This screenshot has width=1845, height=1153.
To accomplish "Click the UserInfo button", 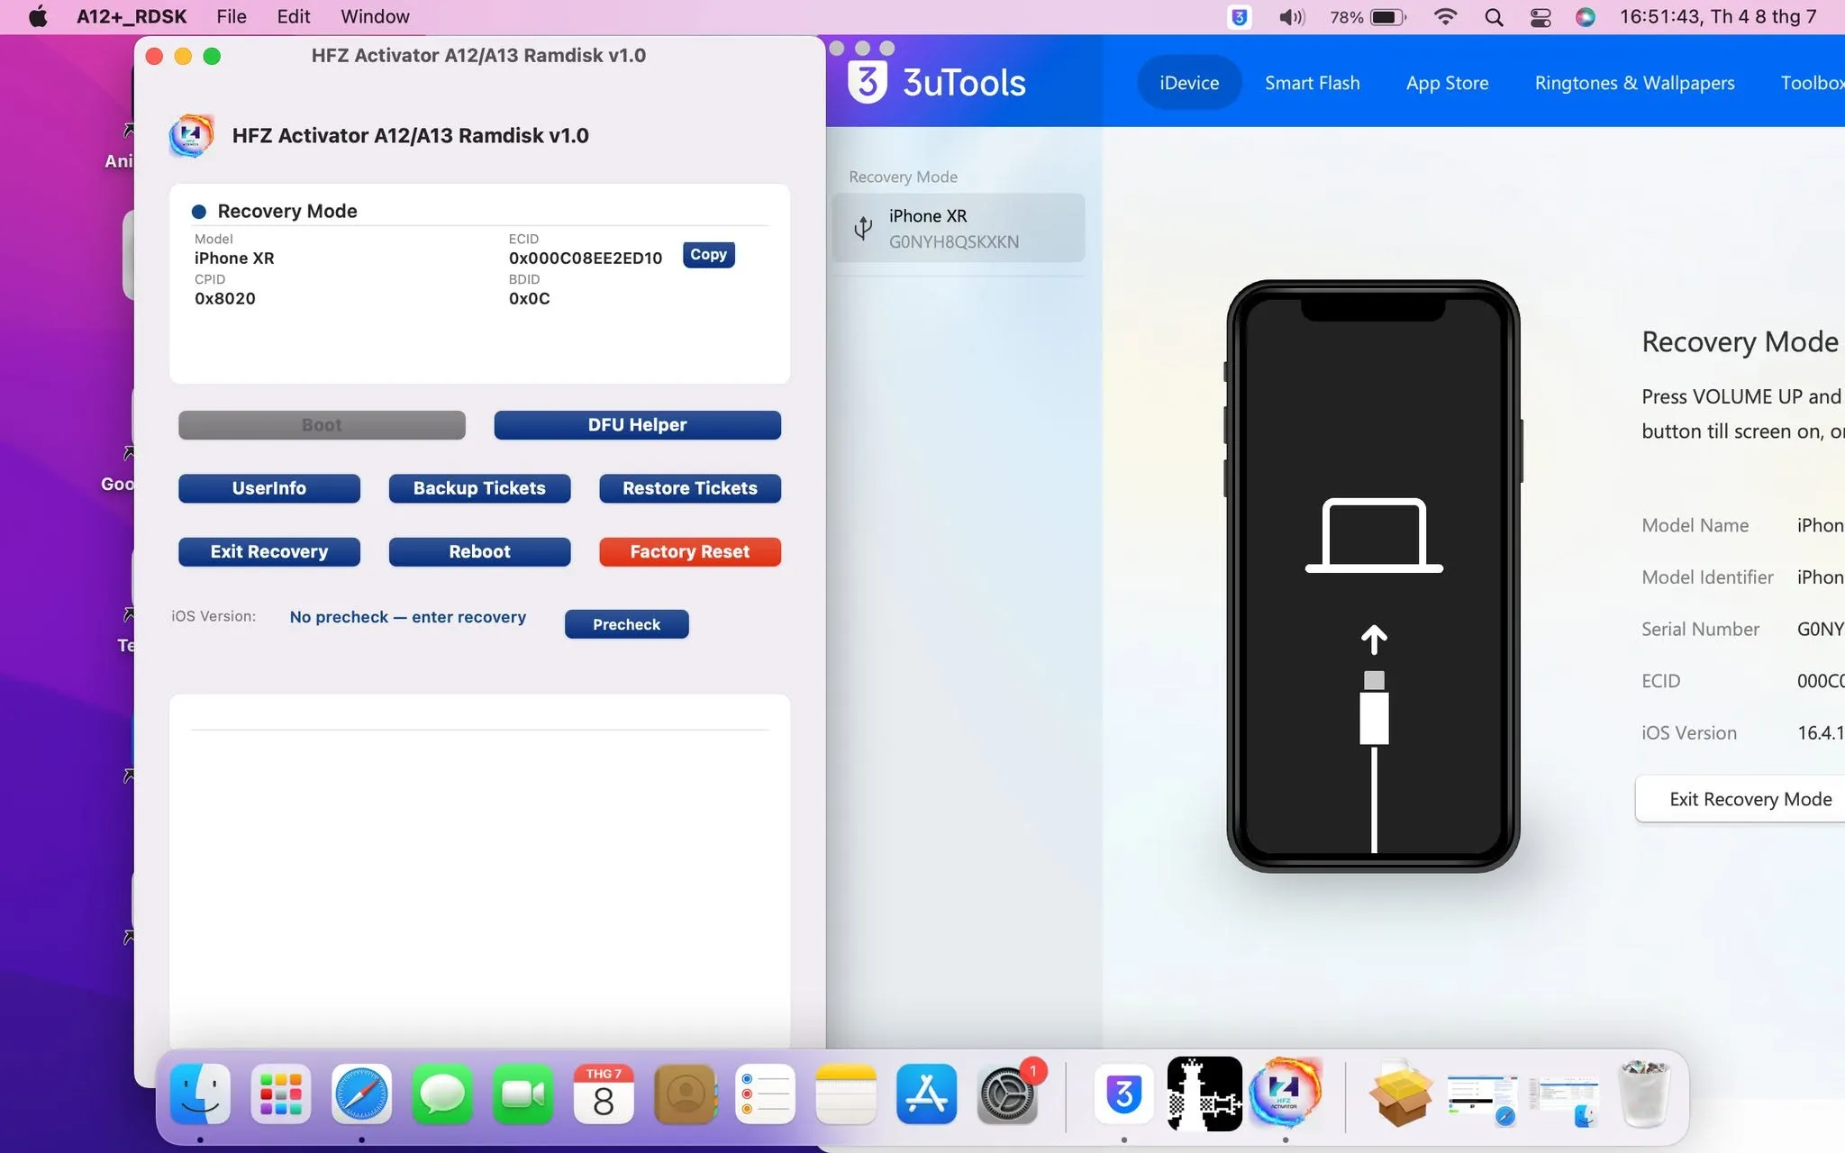I will click(269, 488).
